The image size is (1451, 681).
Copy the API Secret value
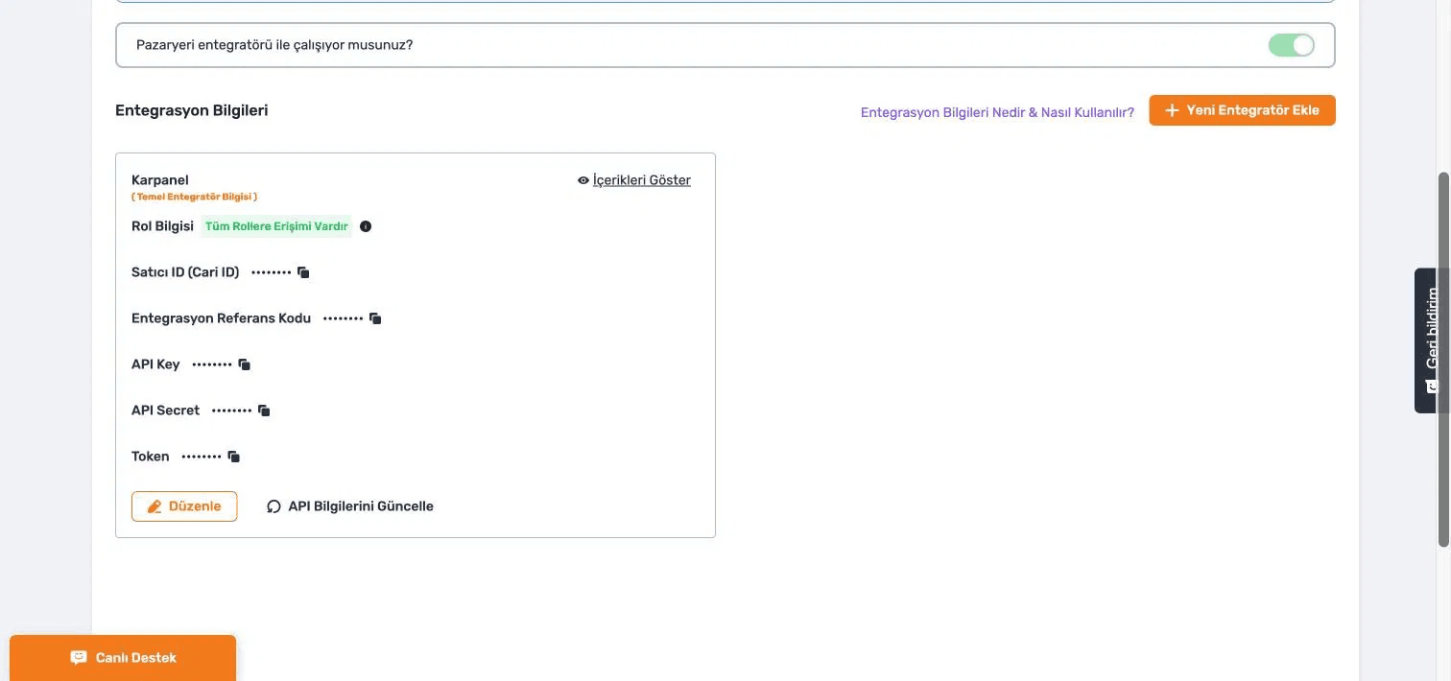(264, 411)
